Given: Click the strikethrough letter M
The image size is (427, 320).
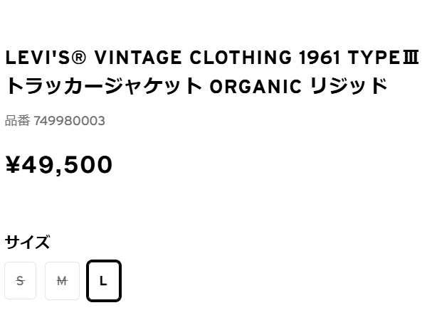Looking at the screenshot, I should click(x=62, y=281).
